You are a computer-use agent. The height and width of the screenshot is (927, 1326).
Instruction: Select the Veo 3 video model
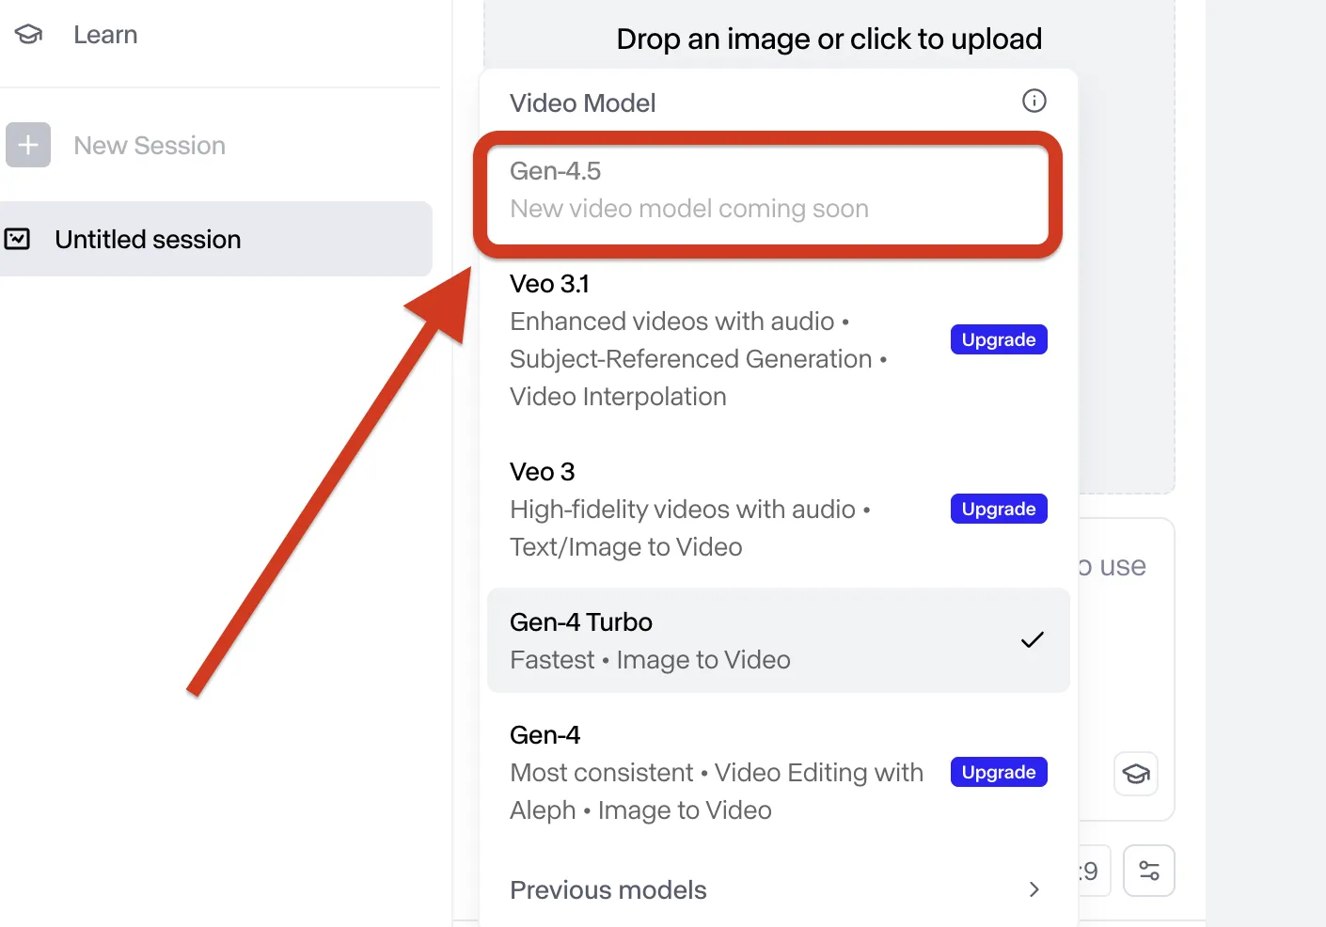tap(696, 509)
